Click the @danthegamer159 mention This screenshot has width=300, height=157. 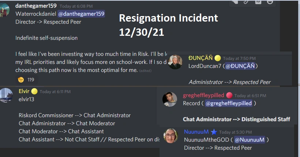click(x=86, y=14)
